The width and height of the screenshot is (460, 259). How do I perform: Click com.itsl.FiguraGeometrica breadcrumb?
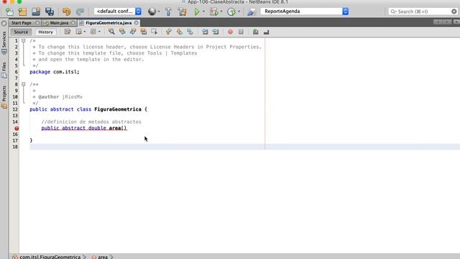coord(50,257)
